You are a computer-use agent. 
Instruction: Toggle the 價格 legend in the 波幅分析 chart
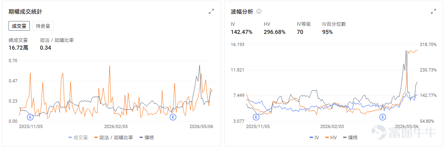coord(350,138)
